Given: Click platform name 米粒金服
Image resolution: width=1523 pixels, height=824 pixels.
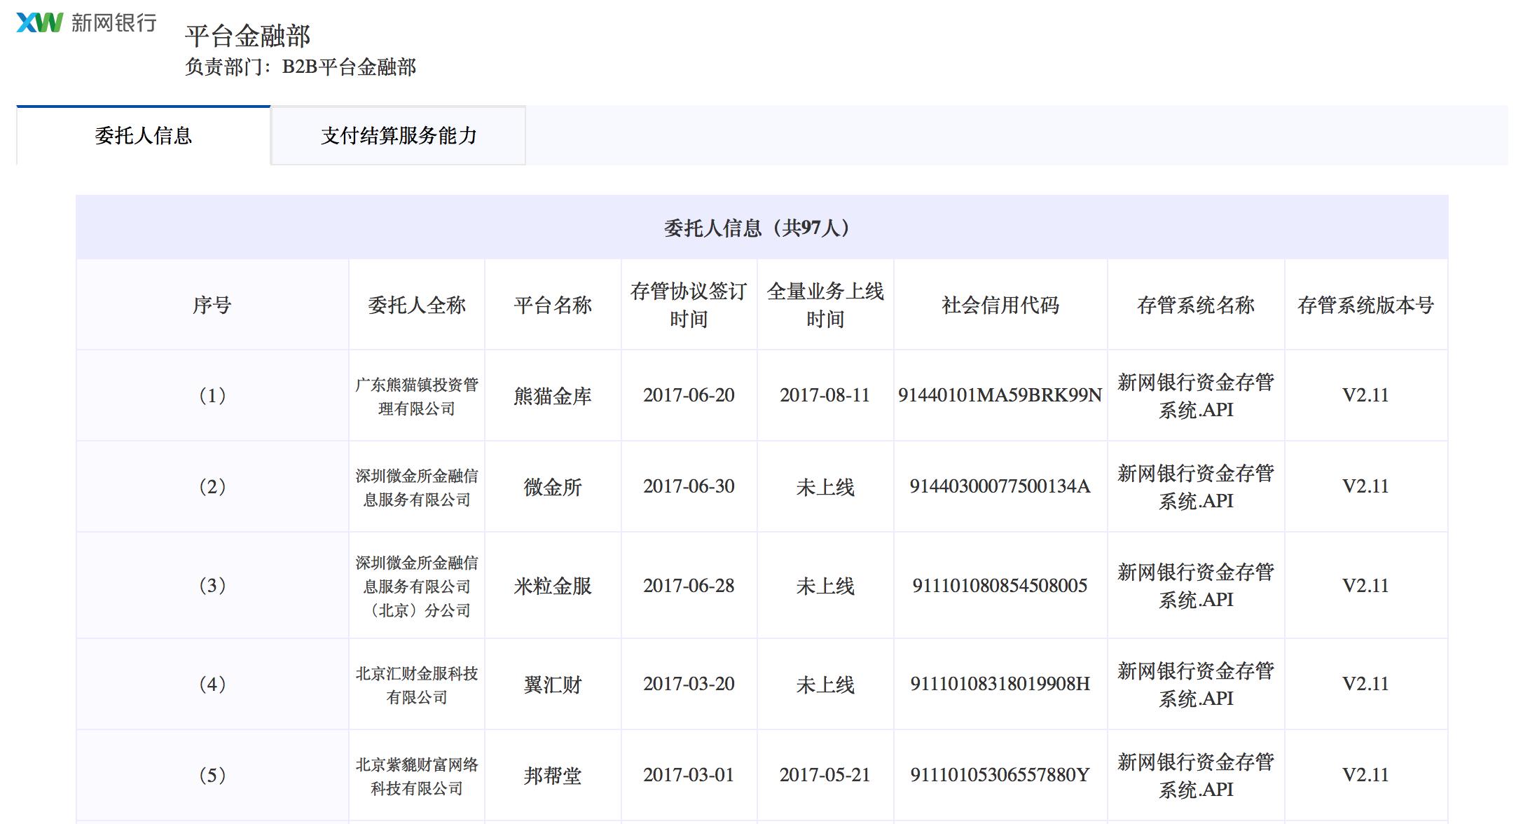Looking at the screenshot, I should click(x=553, y=586).
